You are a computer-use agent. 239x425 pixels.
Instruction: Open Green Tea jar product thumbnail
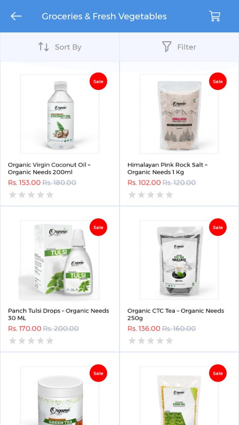pyautogui.click(x=59, y=396)
